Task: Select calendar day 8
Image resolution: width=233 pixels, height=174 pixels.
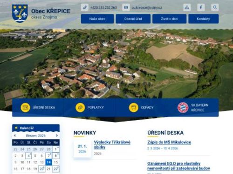Action: [55, 156]
